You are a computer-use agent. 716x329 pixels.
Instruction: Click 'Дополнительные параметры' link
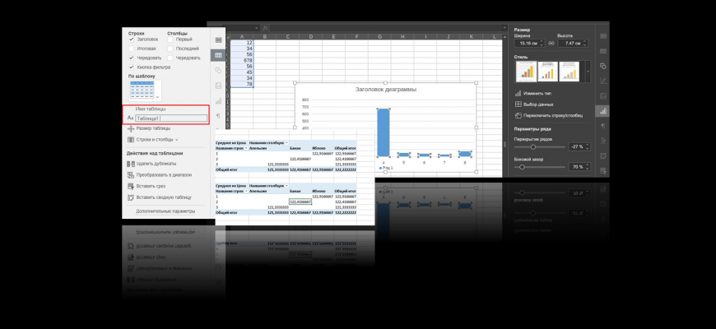[165, 211]
